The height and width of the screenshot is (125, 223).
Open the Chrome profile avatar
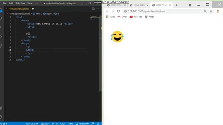[218, 11]
